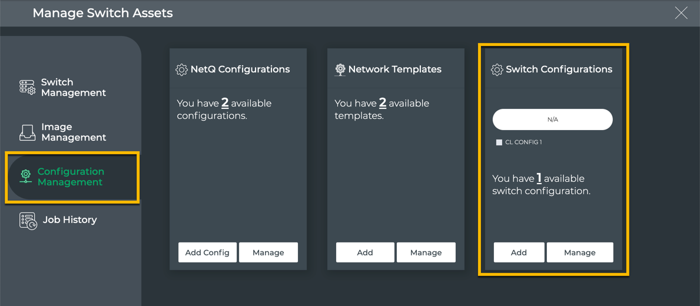This screenshot has height=306, width=700.
Task: Click the NetQ Configurations gear icon
Action: (x=181, y=70)
